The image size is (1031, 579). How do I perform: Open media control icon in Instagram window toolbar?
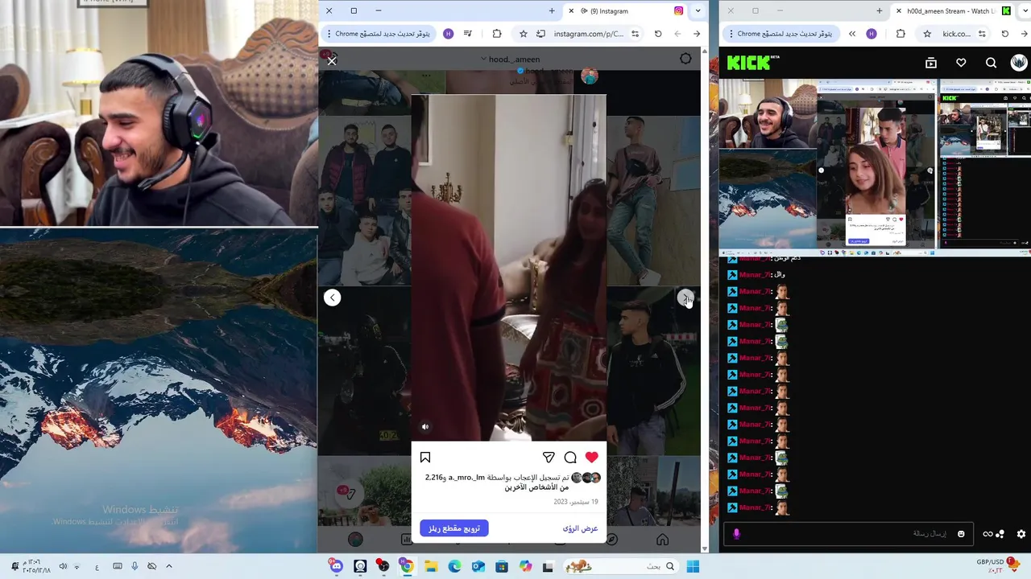pyautogui.click(x=468, y=34)
